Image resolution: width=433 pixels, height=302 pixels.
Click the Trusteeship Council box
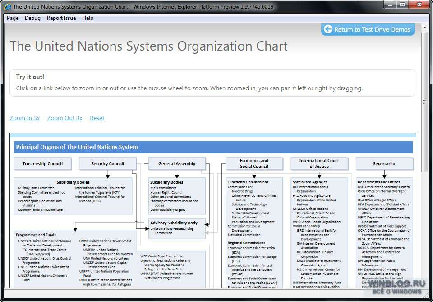(42, 163)
